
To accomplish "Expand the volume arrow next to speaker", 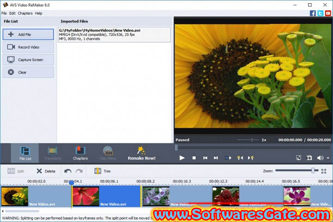I will tap(328, 158).
